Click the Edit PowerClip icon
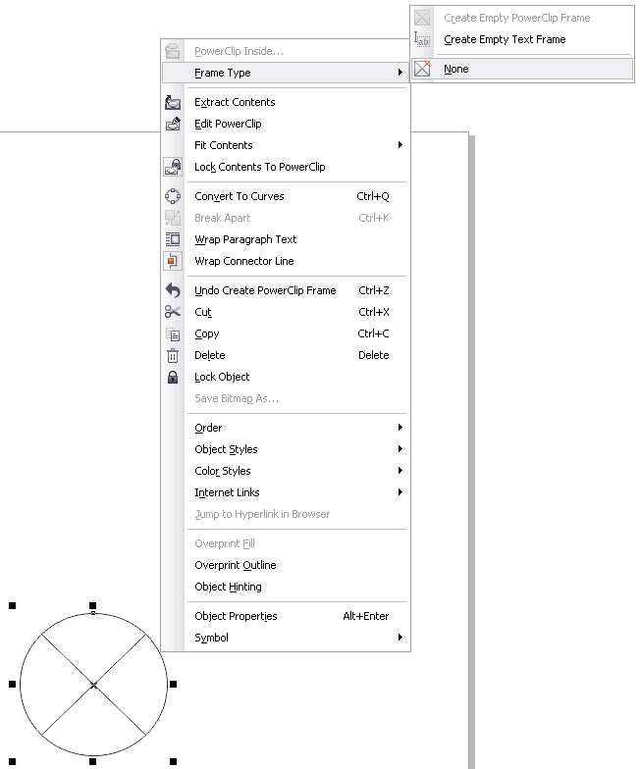The width and height of the screenshot is (640, 769). coord(173,124)
